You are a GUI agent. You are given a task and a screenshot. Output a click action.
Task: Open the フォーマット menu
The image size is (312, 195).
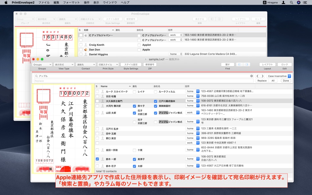pyautogui.click(x=71, y=2)
